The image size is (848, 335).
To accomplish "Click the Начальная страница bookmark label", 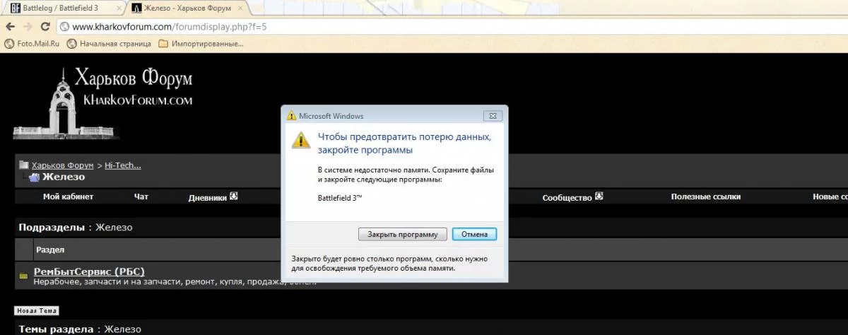I will [x=115, y=43].
